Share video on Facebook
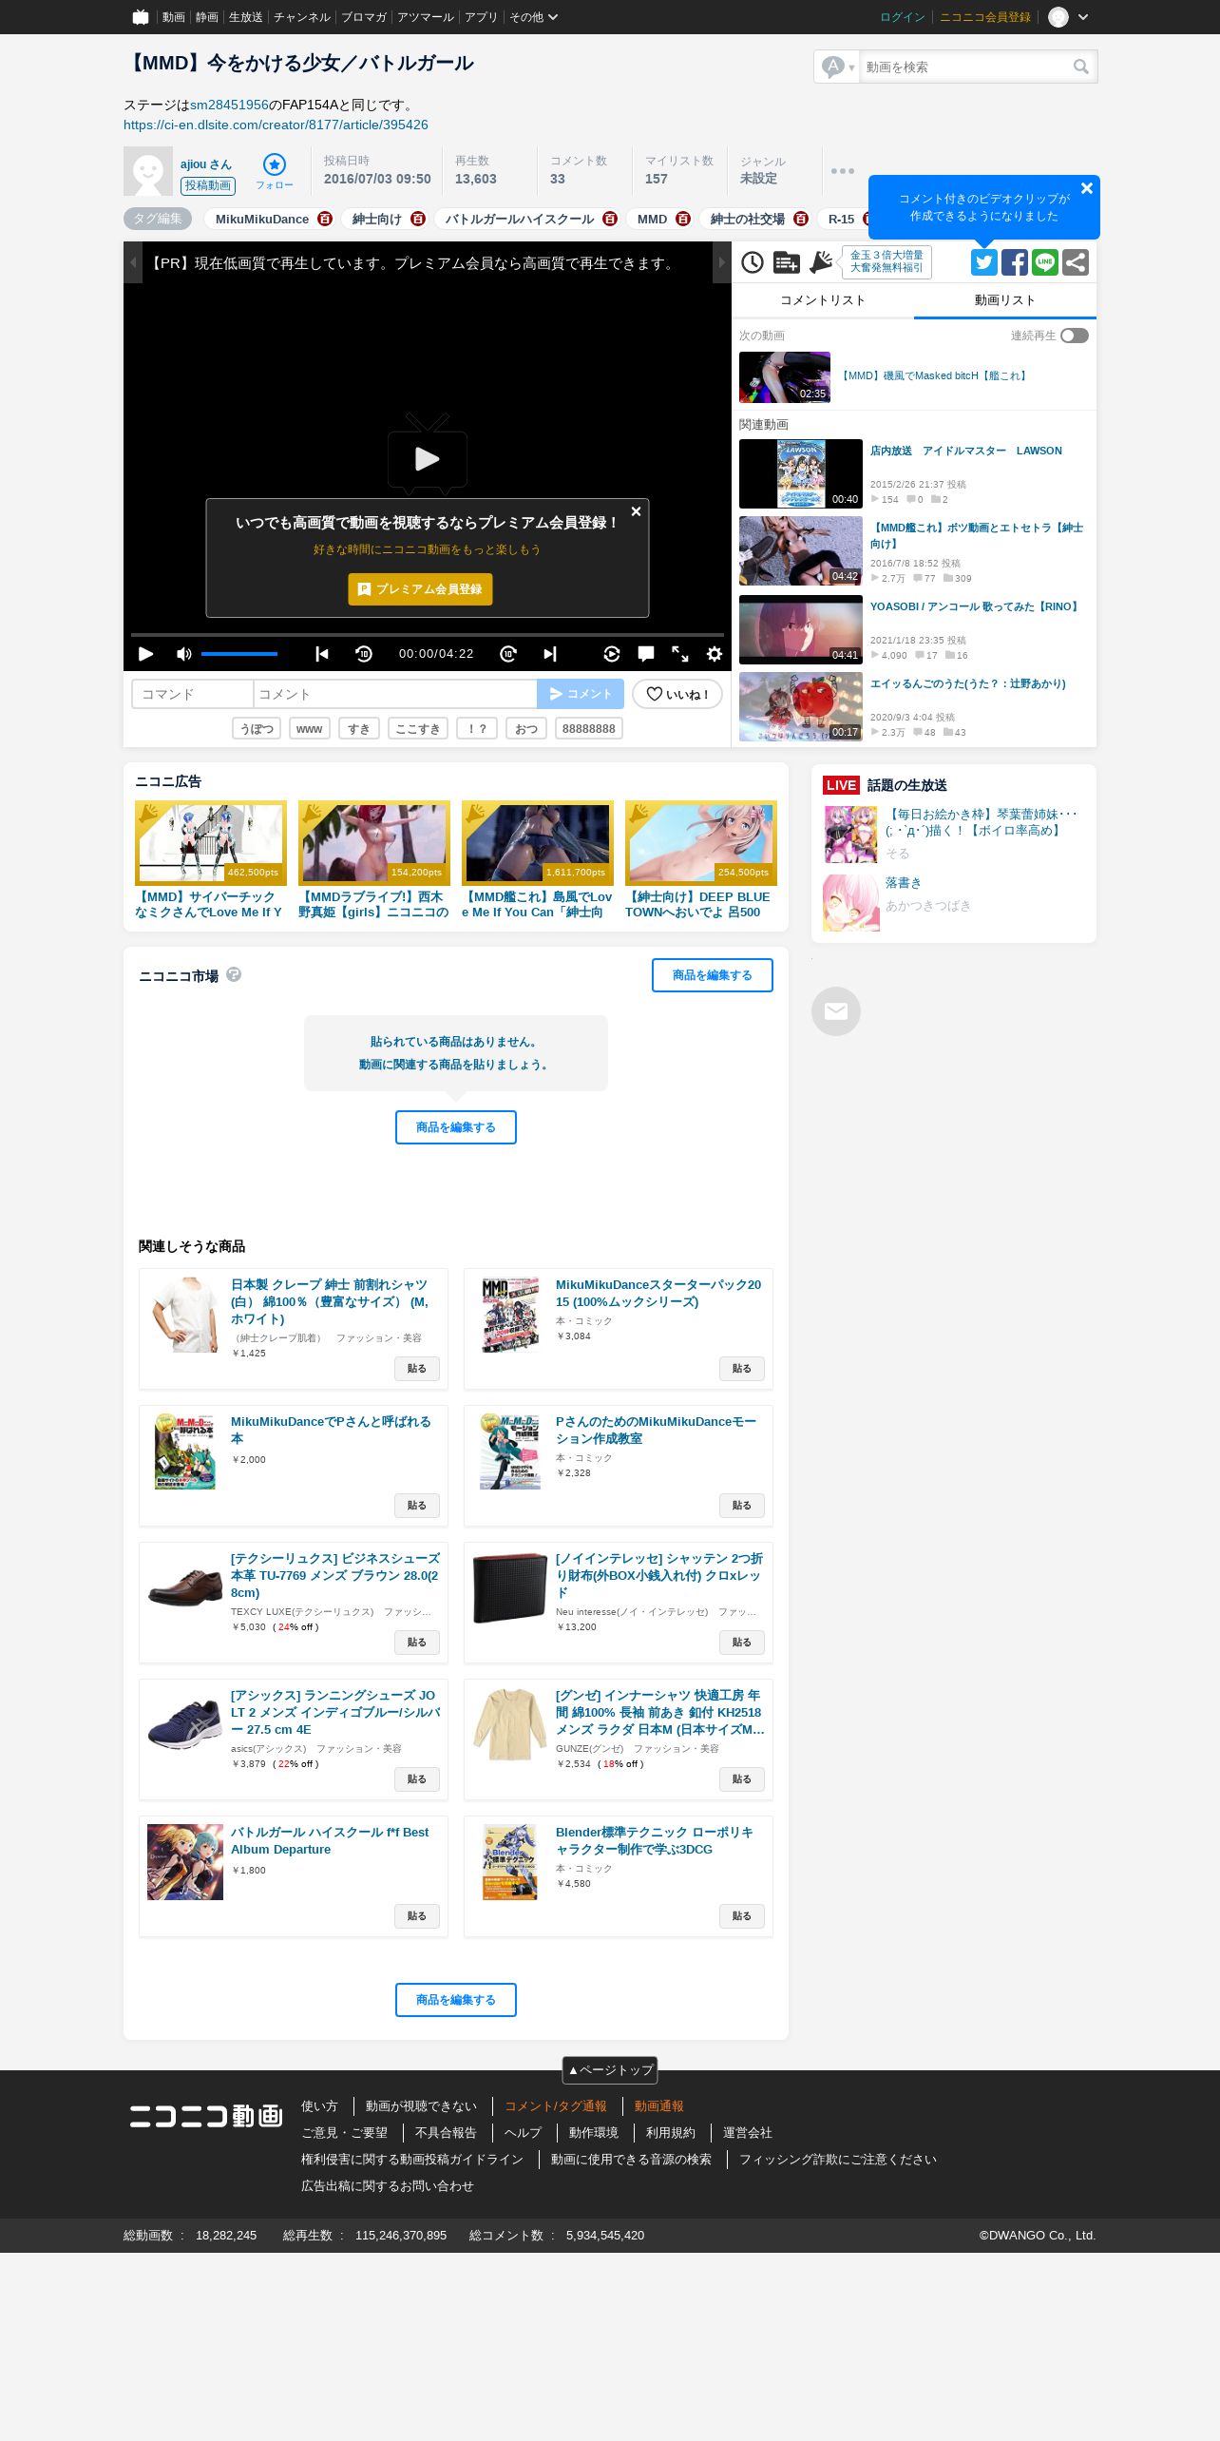 click(1015, 262)
